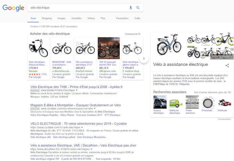This screenshot has height=161, width=234.
Task: Open VELO ELECTRIQUE 70 vélos Cyclable result
Action: (x=79, y=124)
